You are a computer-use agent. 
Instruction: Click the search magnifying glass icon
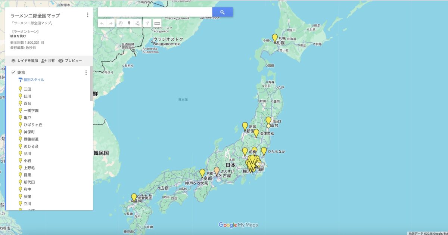[x=222, y=12]
